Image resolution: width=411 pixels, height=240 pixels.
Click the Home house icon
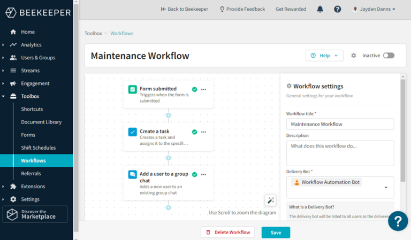coord(13,32)
